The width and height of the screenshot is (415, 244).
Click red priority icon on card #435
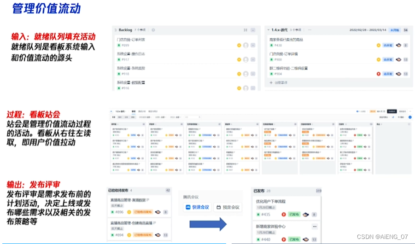pyautogui.click(x=284, y=215)
